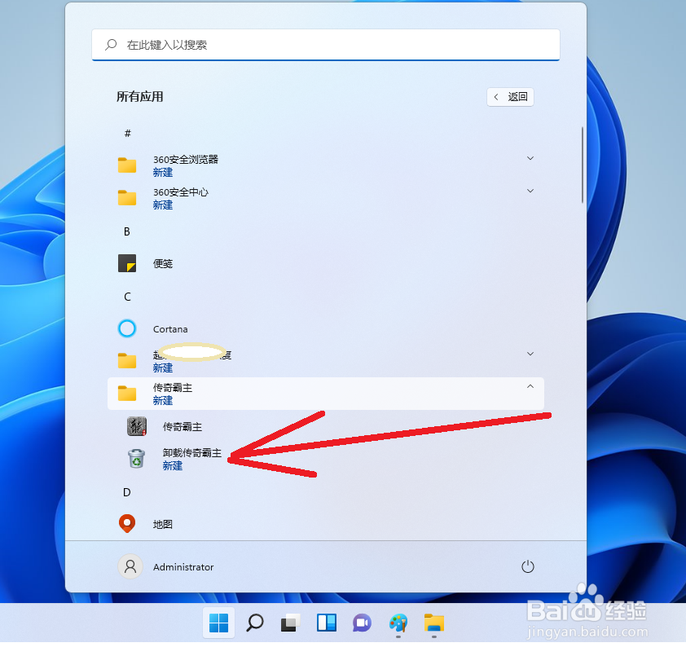
Task: Select the Cortana app label
Action: [x=170, y=329]
